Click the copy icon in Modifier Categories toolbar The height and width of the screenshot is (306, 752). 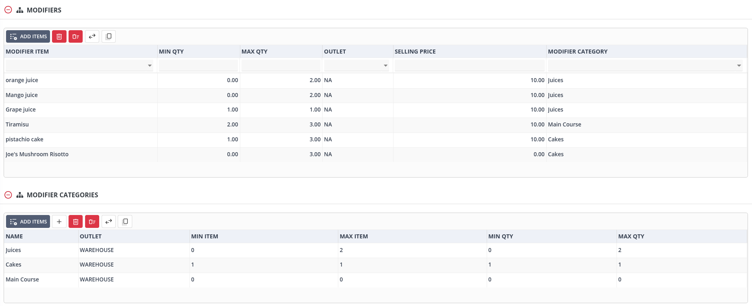pyautogui.click(x=125, y=221)
